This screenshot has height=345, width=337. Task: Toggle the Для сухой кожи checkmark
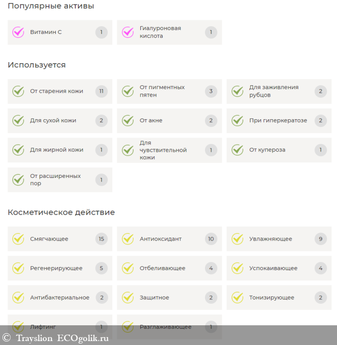pyautogui.click(x=18, y=121)
